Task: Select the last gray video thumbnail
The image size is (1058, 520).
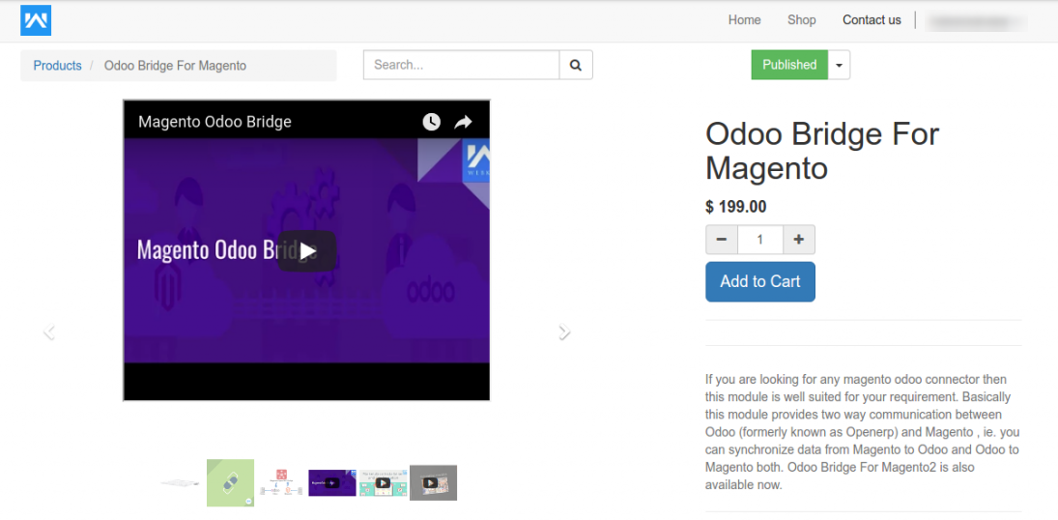Action: [x=433, y=482]
